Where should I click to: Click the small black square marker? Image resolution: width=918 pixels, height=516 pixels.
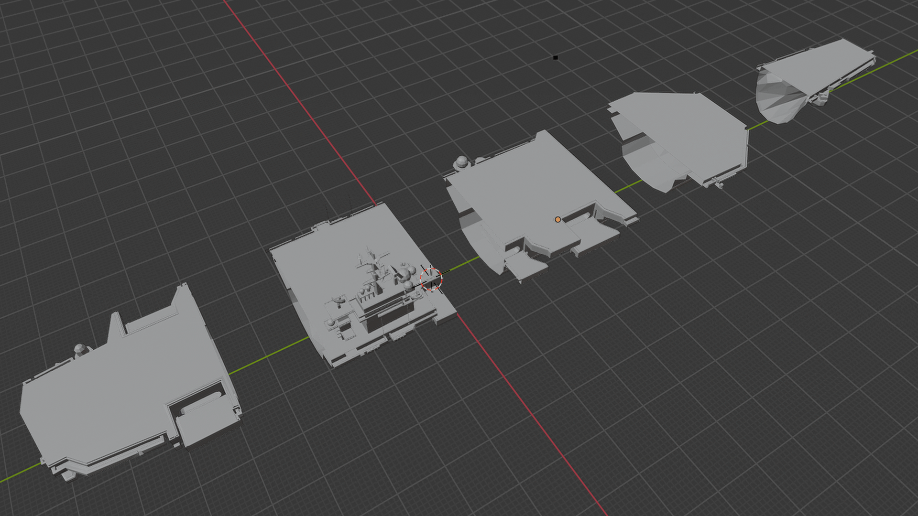click(x=555, y=57)
